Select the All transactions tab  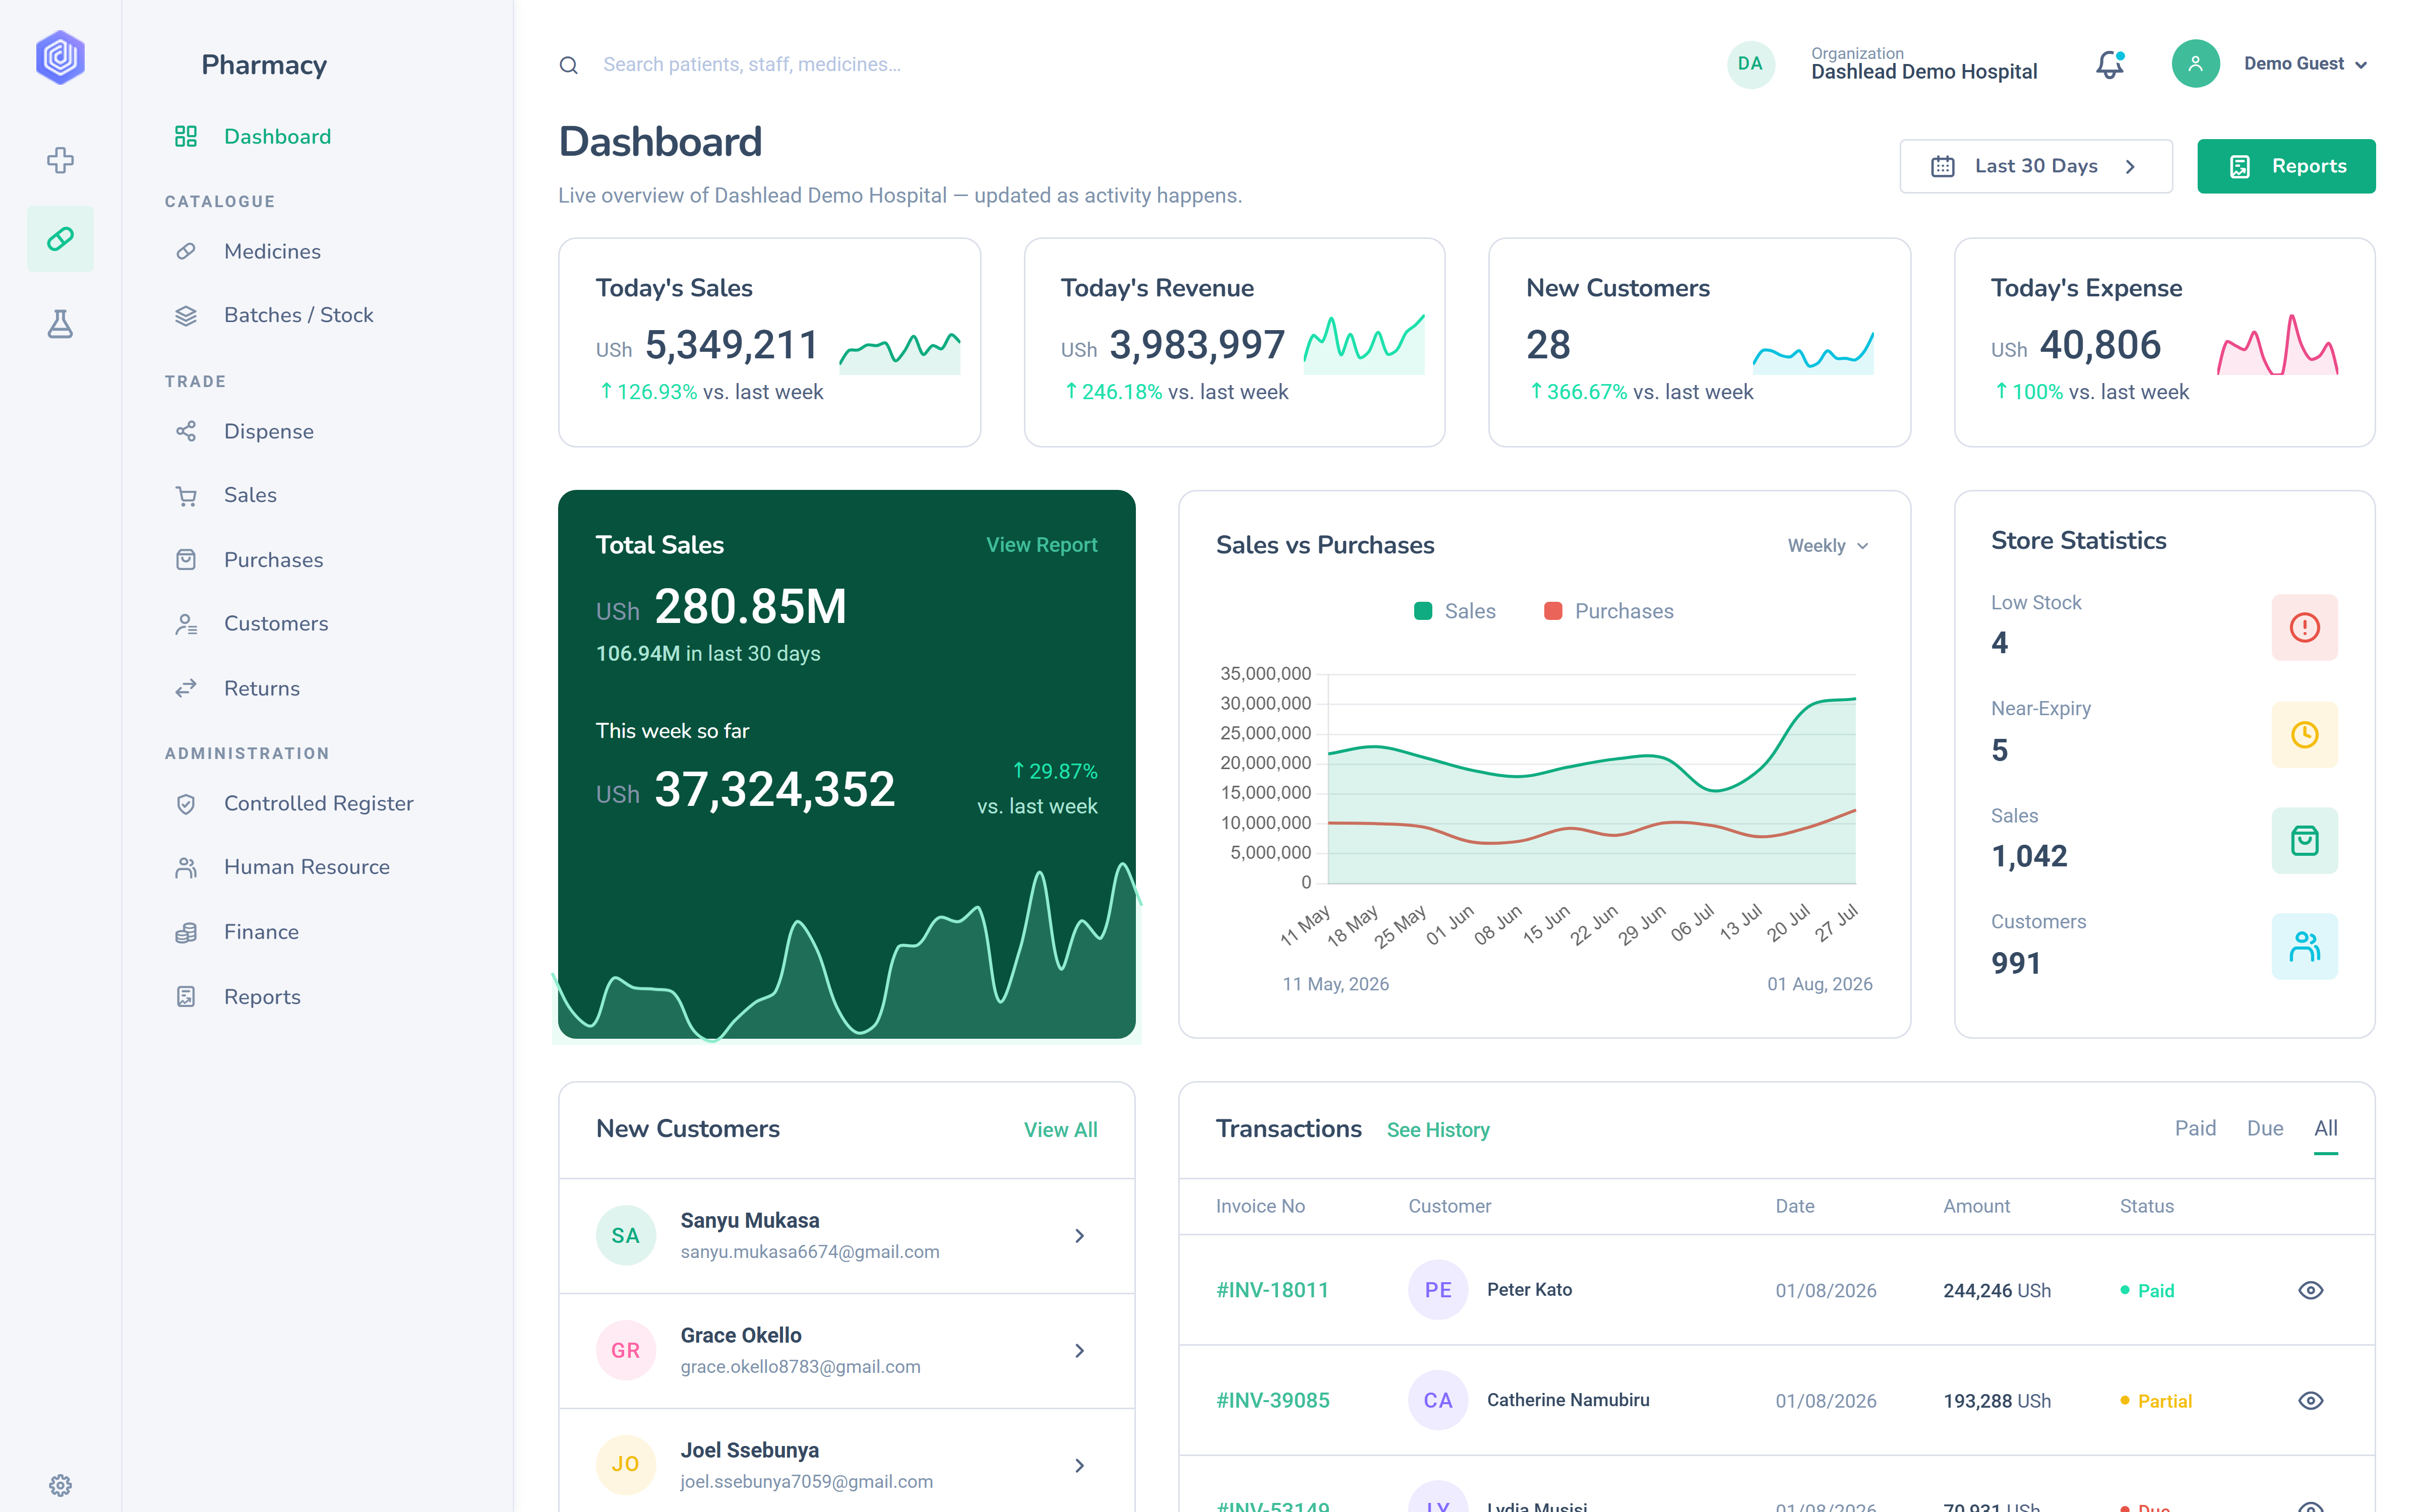click(2325, 1129)
